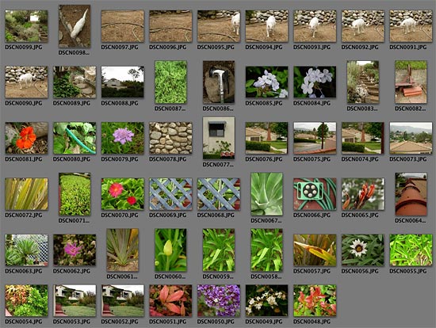Select the purple blossoms thumbnail DSCN0050.JPG
436x328 pixels.
(219, 300)
